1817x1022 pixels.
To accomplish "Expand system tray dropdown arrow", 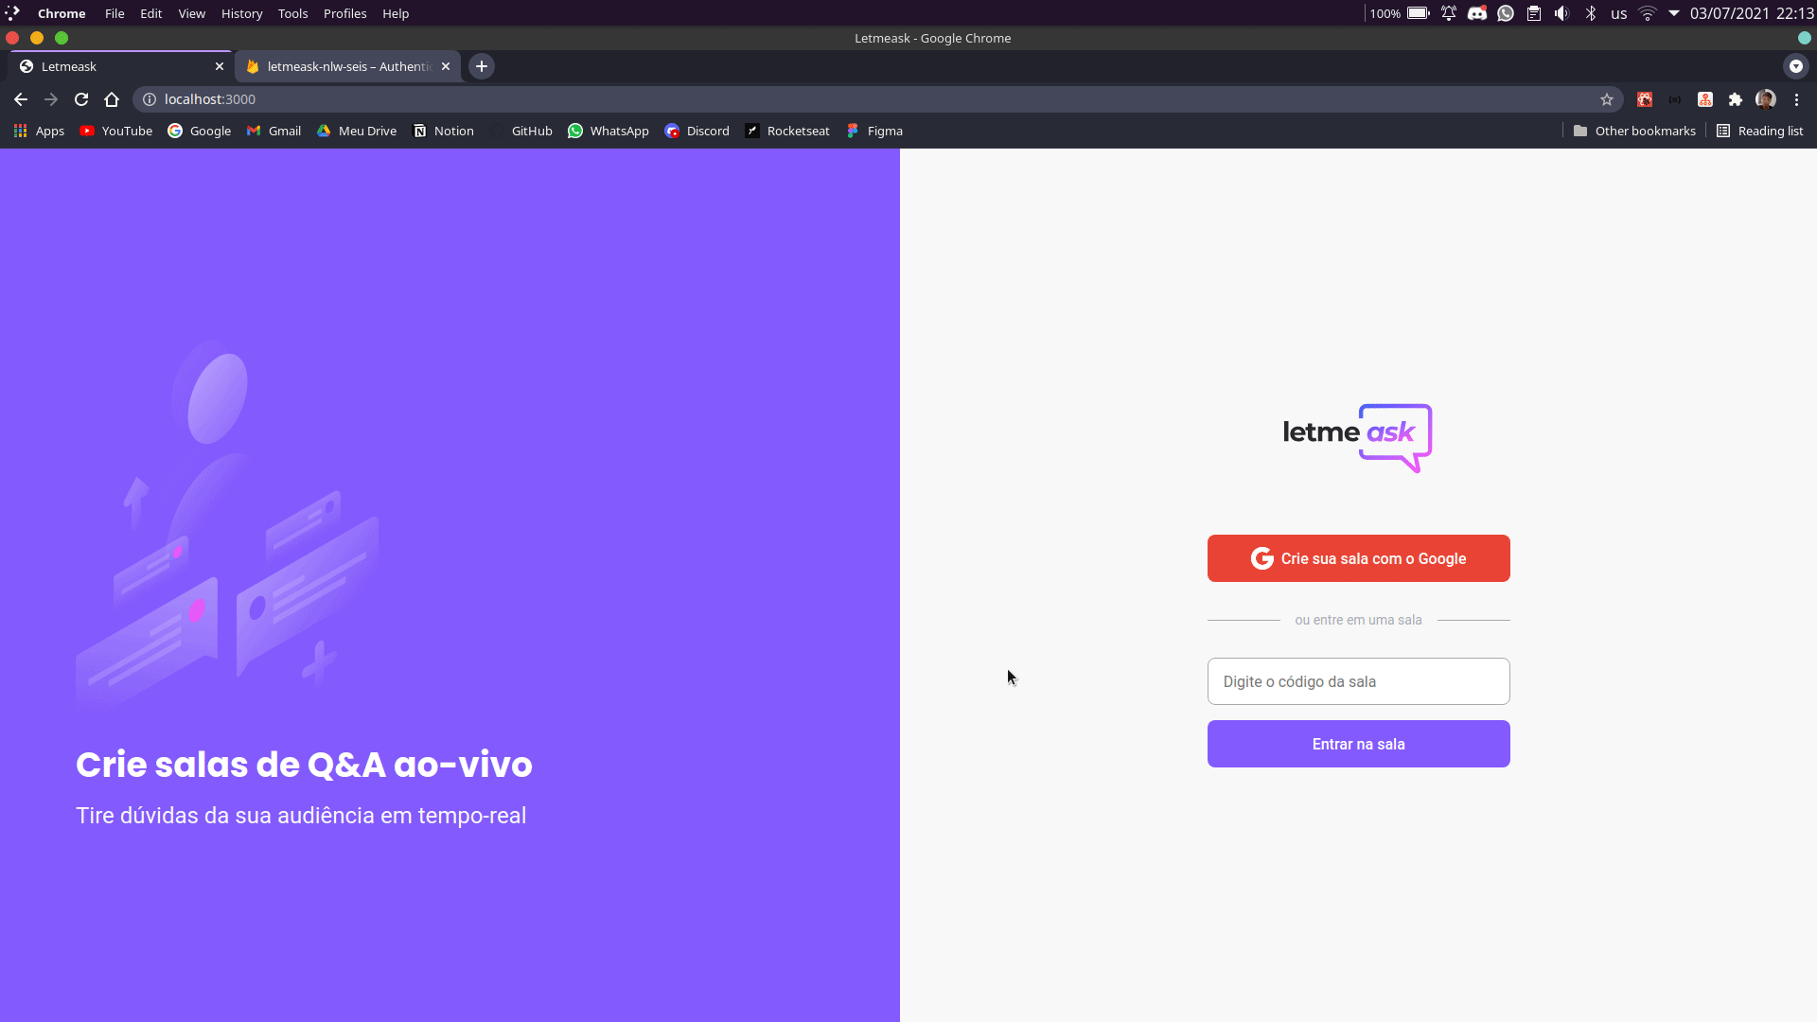I will [1674, 13].
